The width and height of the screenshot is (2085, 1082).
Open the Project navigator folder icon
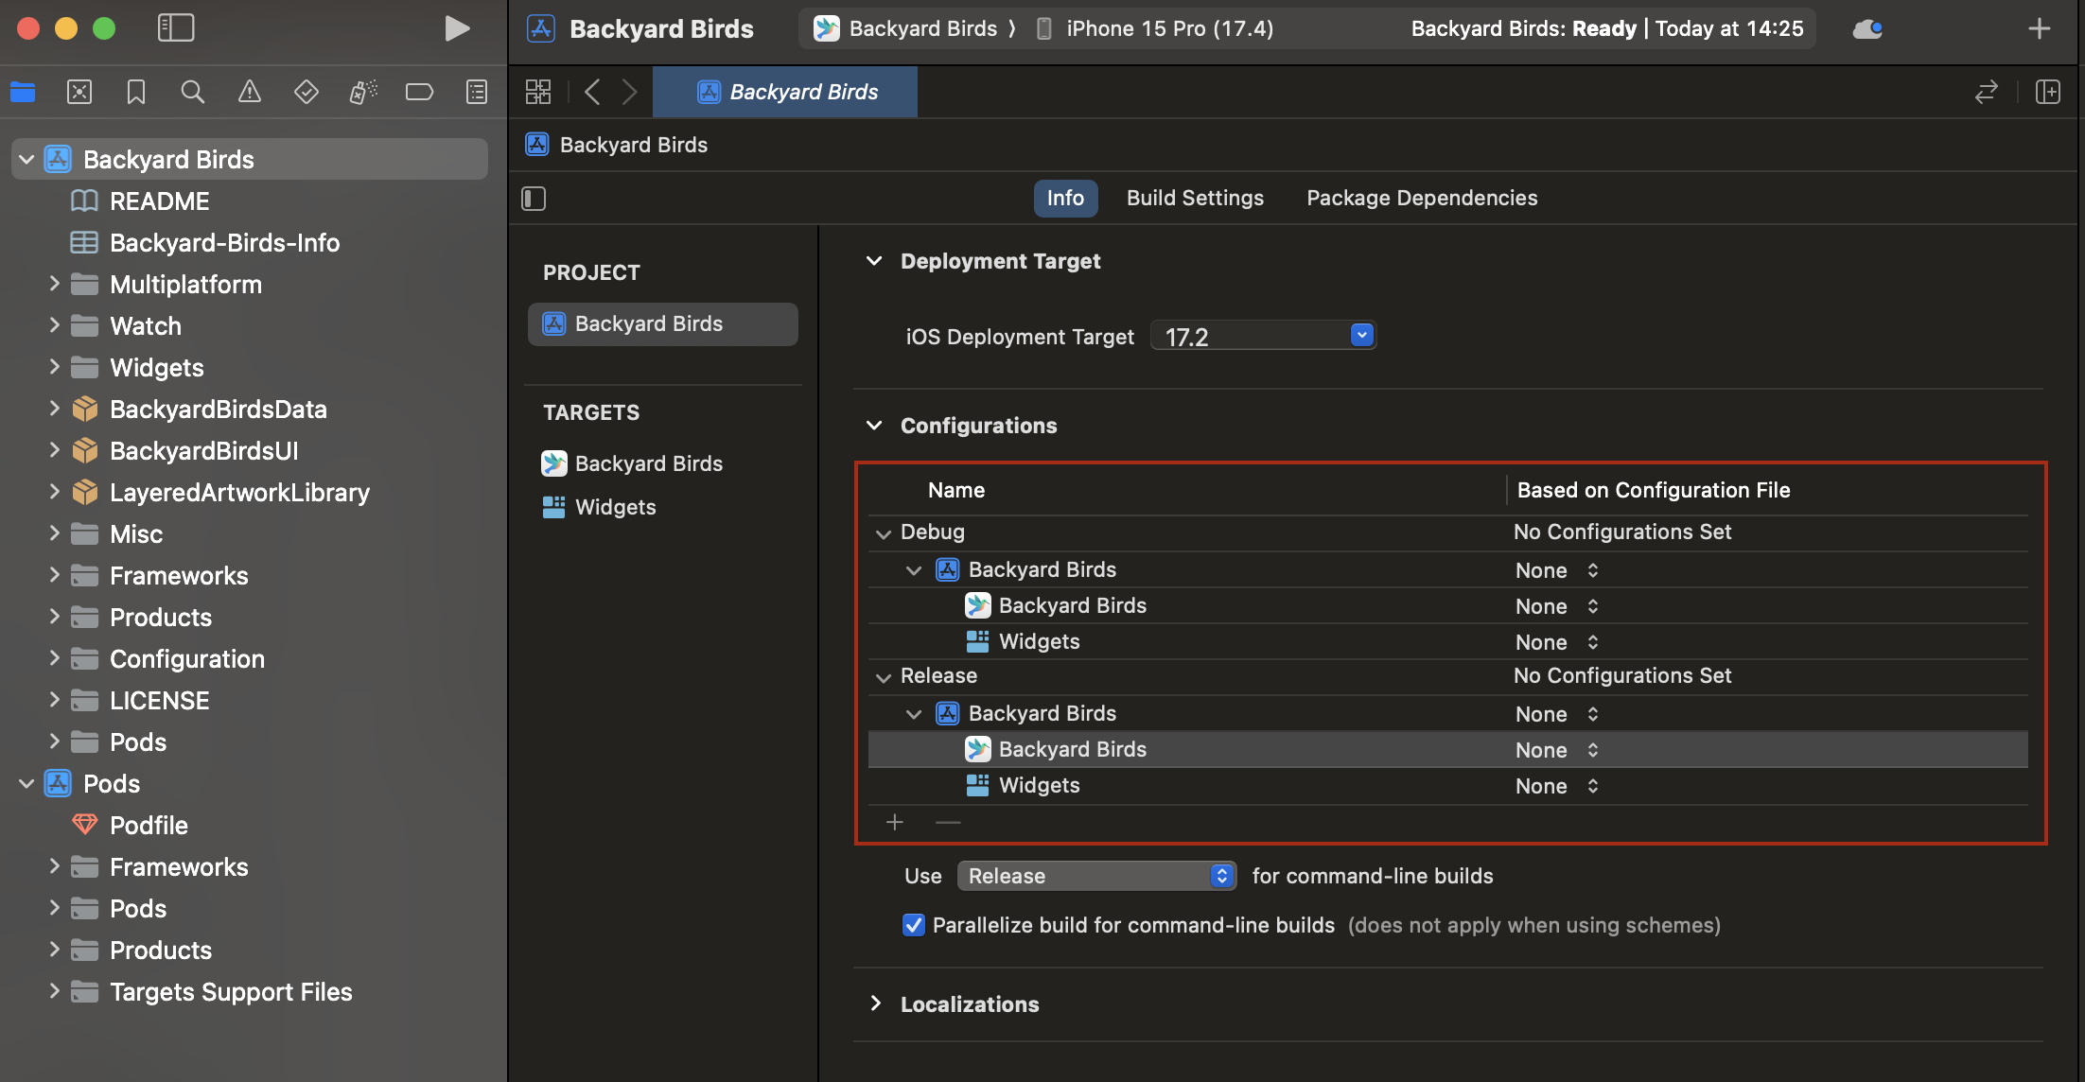click(x=23, y=92)
